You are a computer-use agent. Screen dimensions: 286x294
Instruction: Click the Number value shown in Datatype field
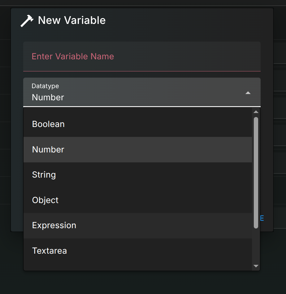click(x=48, y=97)
